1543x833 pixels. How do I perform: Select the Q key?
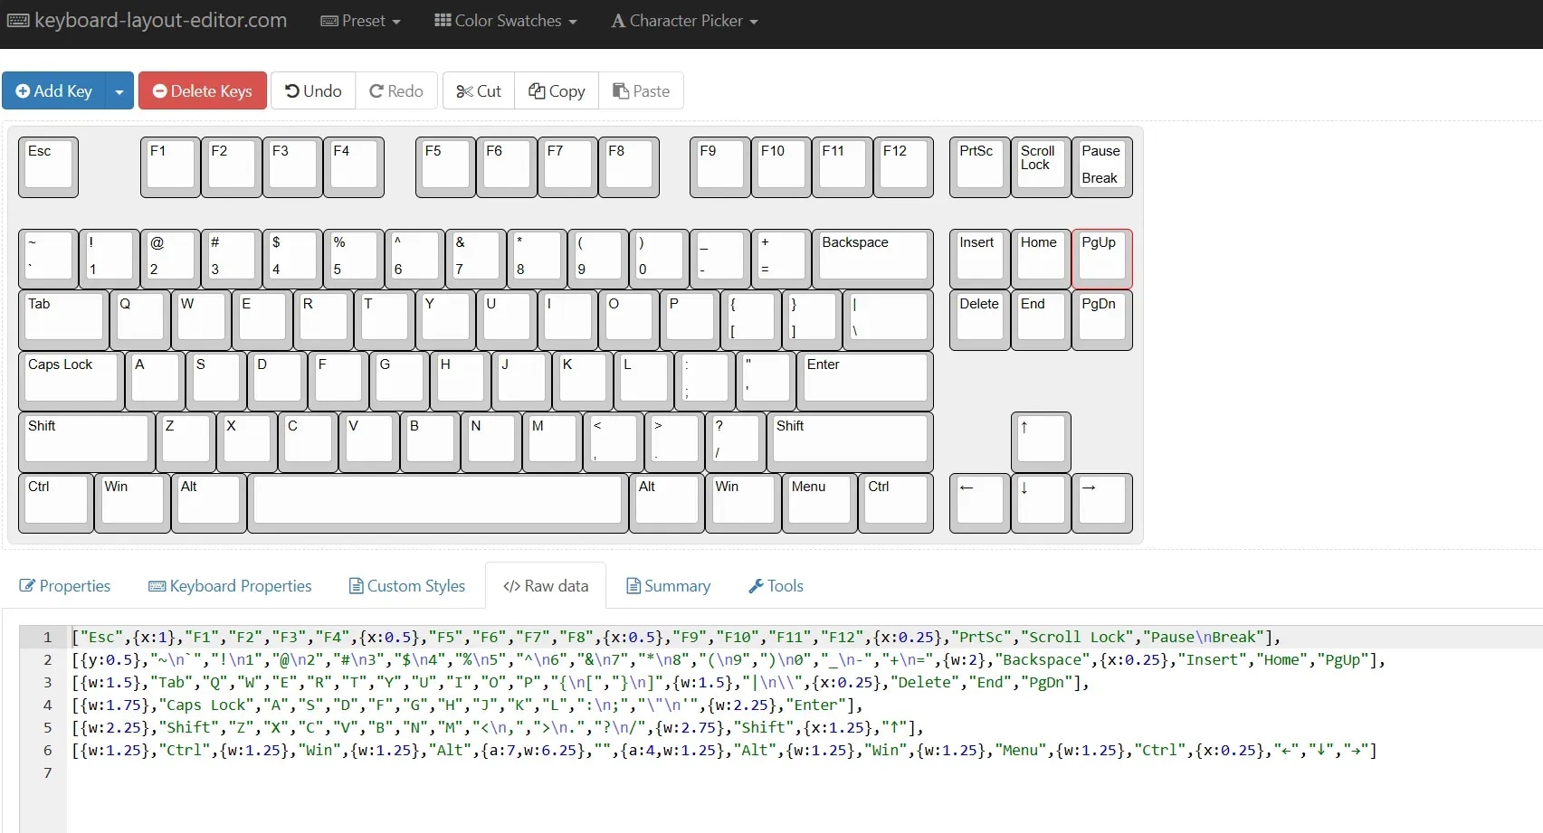coord(139,320)
